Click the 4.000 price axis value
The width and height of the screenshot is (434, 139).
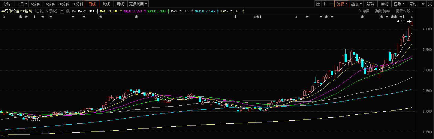tap(427, 29)
